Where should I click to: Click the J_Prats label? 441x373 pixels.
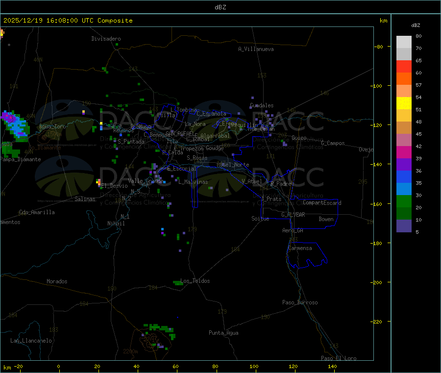coord(271,199)
